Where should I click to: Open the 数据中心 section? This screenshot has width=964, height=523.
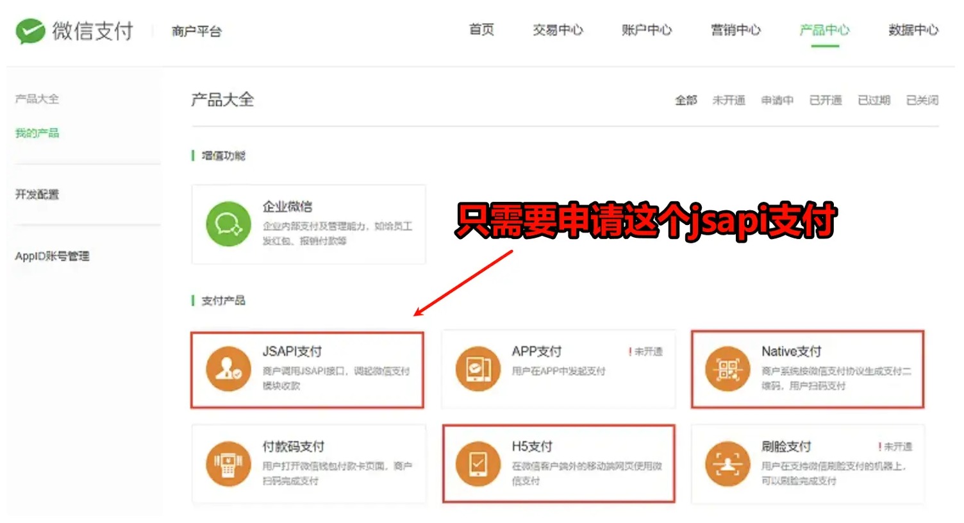coord(913,30)
